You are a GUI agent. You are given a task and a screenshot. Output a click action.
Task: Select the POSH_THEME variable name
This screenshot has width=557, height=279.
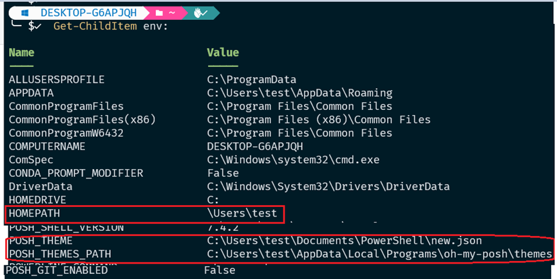point(41,241)
